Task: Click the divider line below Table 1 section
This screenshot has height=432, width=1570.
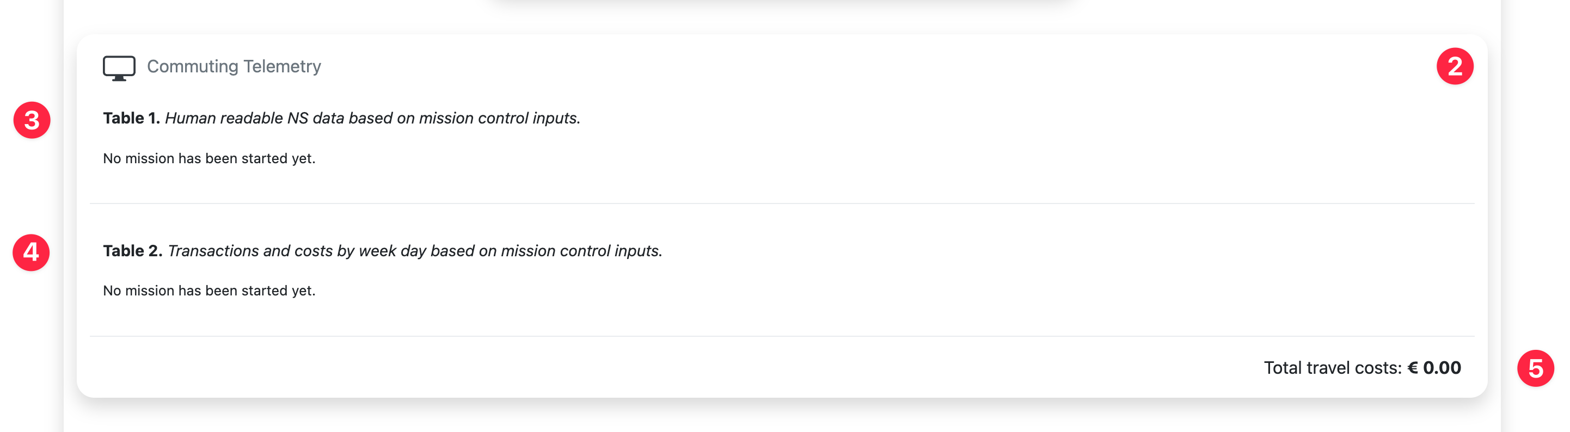Action: [x=781, y=203]
